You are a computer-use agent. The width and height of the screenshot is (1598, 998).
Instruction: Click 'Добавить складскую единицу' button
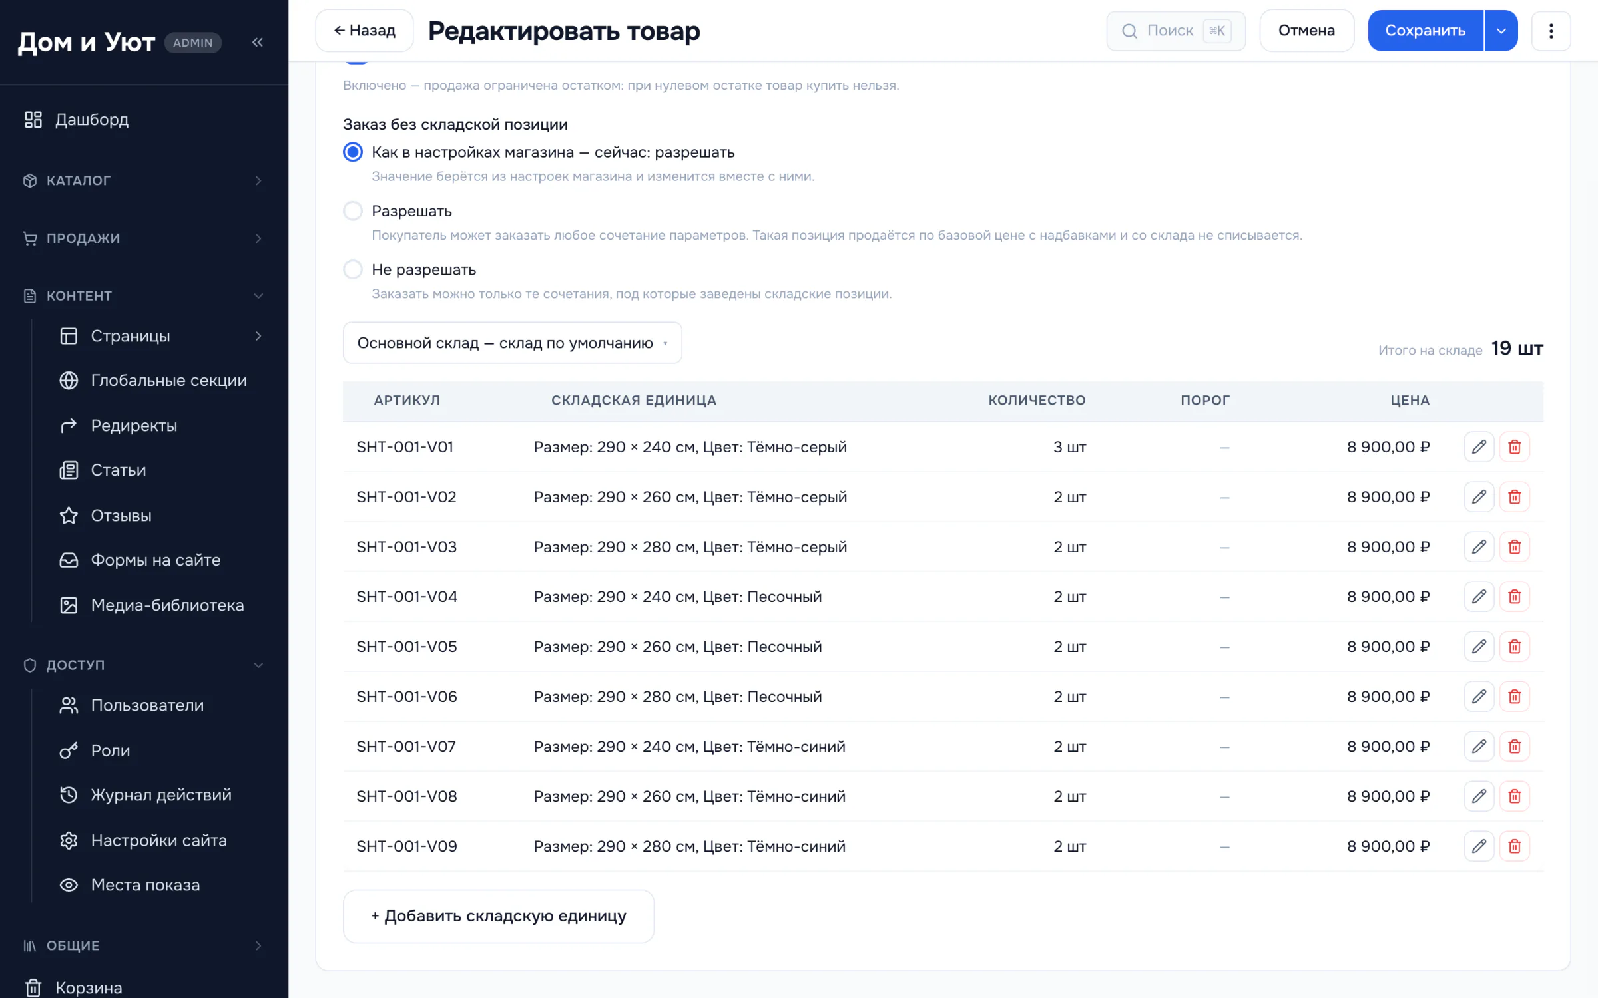click(x=498, y=916)
